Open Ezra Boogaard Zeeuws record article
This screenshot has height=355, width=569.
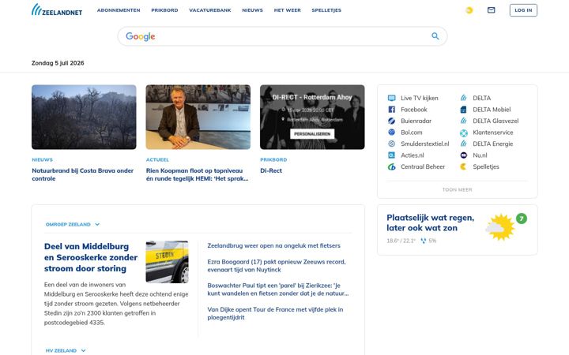(277, 266)
